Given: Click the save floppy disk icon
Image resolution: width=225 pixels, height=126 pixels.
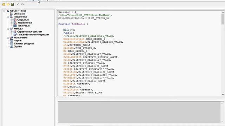Looking at the screenshot, I should point(12,4).
